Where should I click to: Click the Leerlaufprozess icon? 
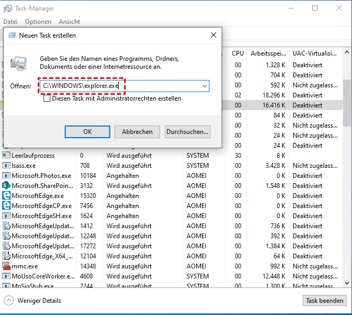point(6,156)
